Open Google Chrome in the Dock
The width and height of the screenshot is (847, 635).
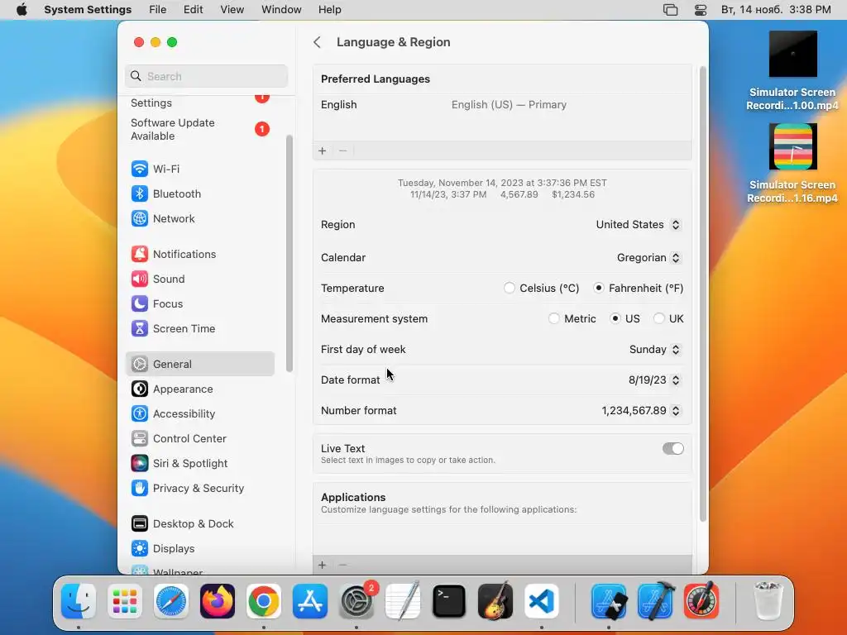(264, 601)
